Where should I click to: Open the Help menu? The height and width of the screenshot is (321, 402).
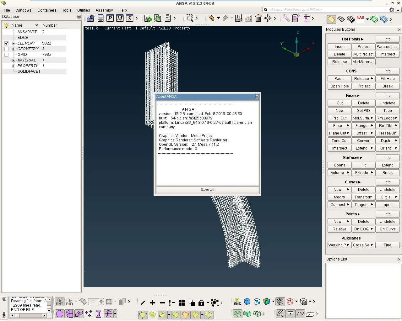click(123, 10)
